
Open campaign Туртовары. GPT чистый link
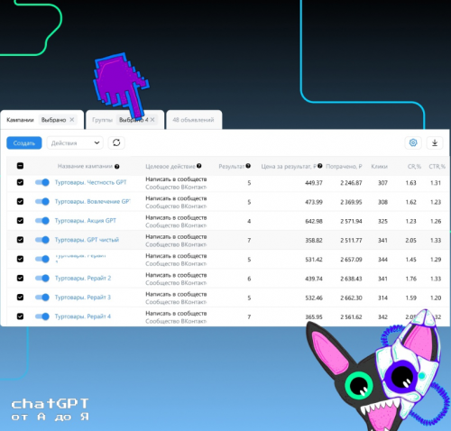[87, 240]
